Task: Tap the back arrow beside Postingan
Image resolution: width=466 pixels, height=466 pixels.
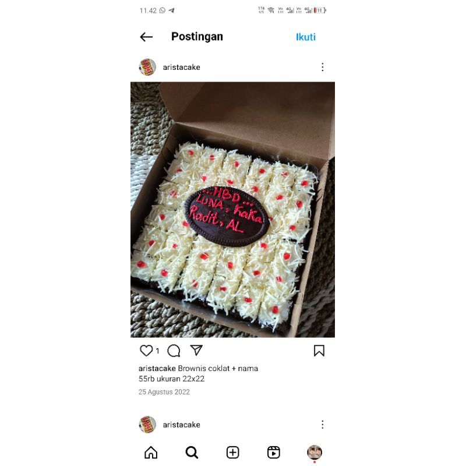Action: pos(146,37)
